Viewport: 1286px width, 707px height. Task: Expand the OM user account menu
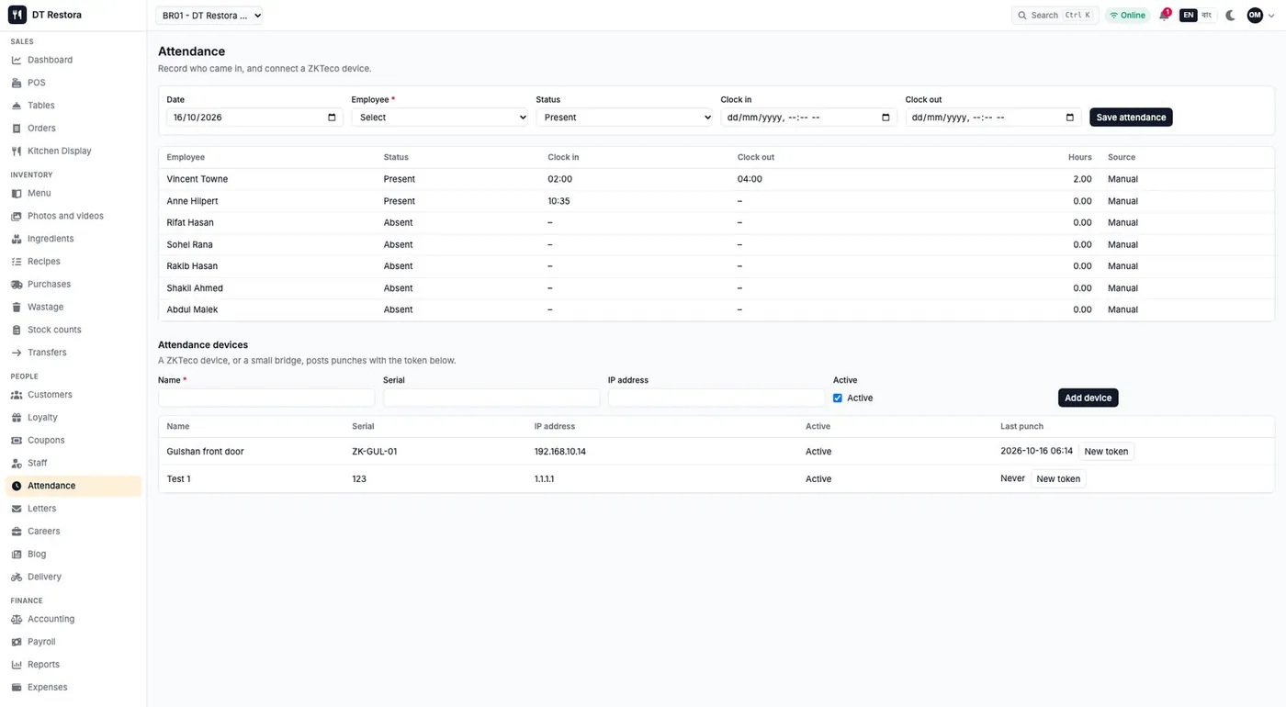point(1261,16)
